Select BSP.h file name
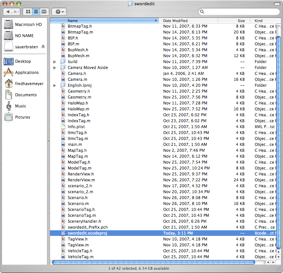The width and height of the screenshot is (283, 273). 73,38
